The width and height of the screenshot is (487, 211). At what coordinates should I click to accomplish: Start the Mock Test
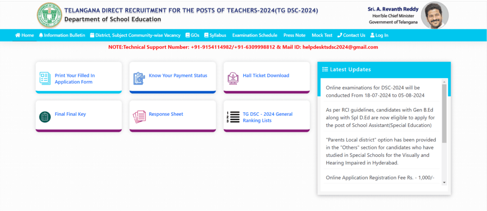[x=322, y=35]
